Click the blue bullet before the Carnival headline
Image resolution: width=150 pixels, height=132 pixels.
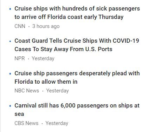coord(10,106)
